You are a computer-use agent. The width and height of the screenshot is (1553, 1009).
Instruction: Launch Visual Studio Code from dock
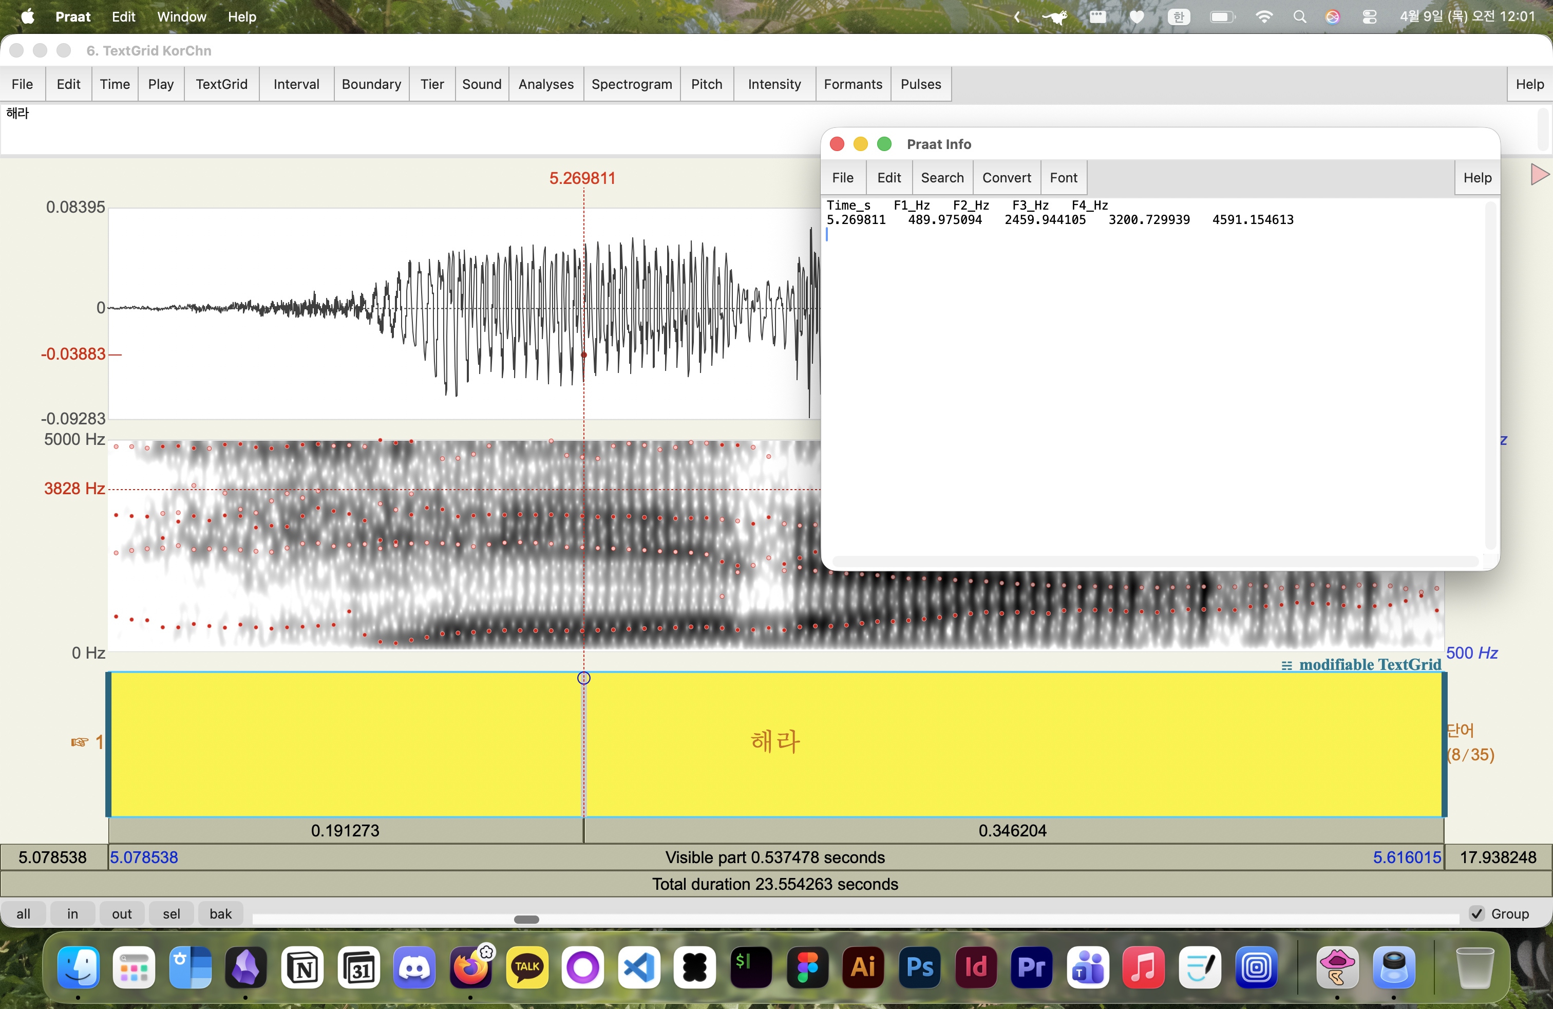[x=639, y=967]
